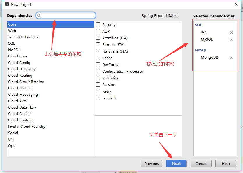
Task: Select the Web category
Action: pyautogui.click(x=51, y=30)
